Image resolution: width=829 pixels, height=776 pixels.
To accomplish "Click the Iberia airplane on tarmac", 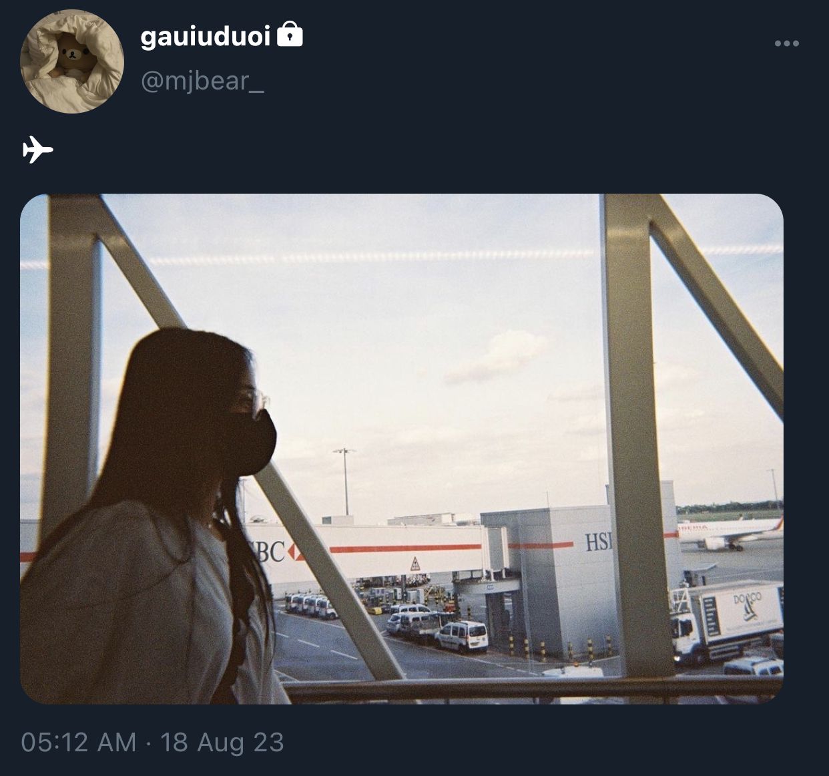I will (x=730, y=532).
